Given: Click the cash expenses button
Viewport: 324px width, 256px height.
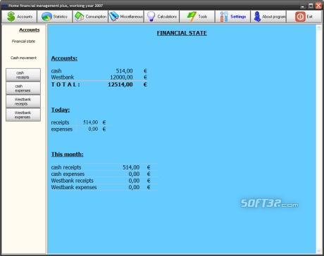Looking at the screenshot, I should pyautogui.click(x=23, y=89).
